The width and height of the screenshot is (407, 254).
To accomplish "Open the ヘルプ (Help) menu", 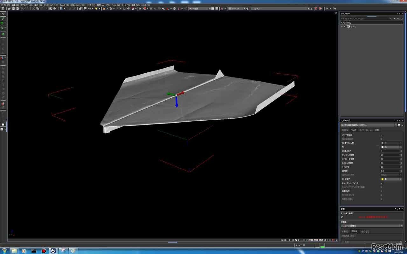I will pyautogui.click(x=145, y=5).
